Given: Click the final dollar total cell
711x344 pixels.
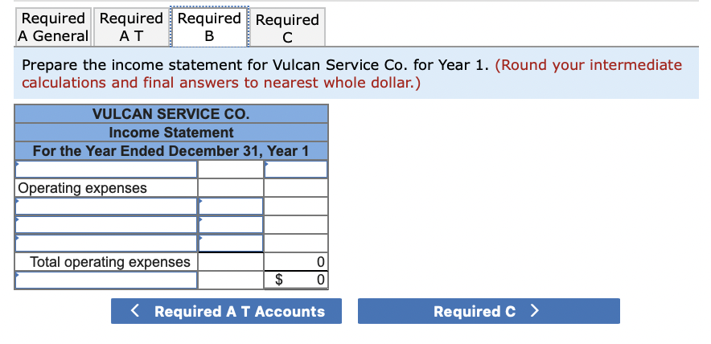Looking at the screenshot, I should (296, 280).
